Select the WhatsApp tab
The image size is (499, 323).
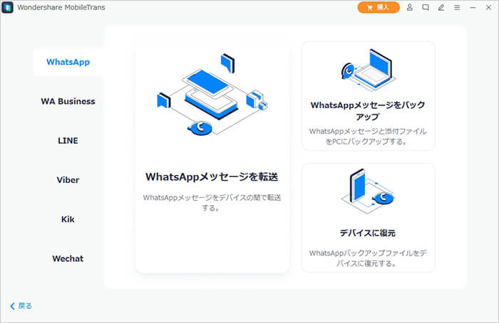point(68,62)
